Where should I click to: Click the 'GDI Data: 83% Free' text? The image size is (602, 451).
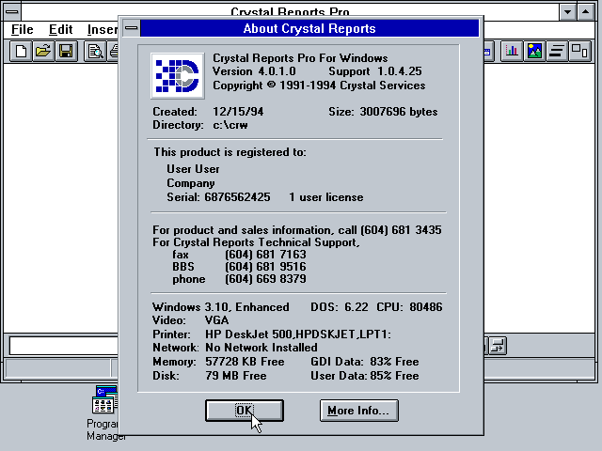pyautogui.click(x=365, y=362)
